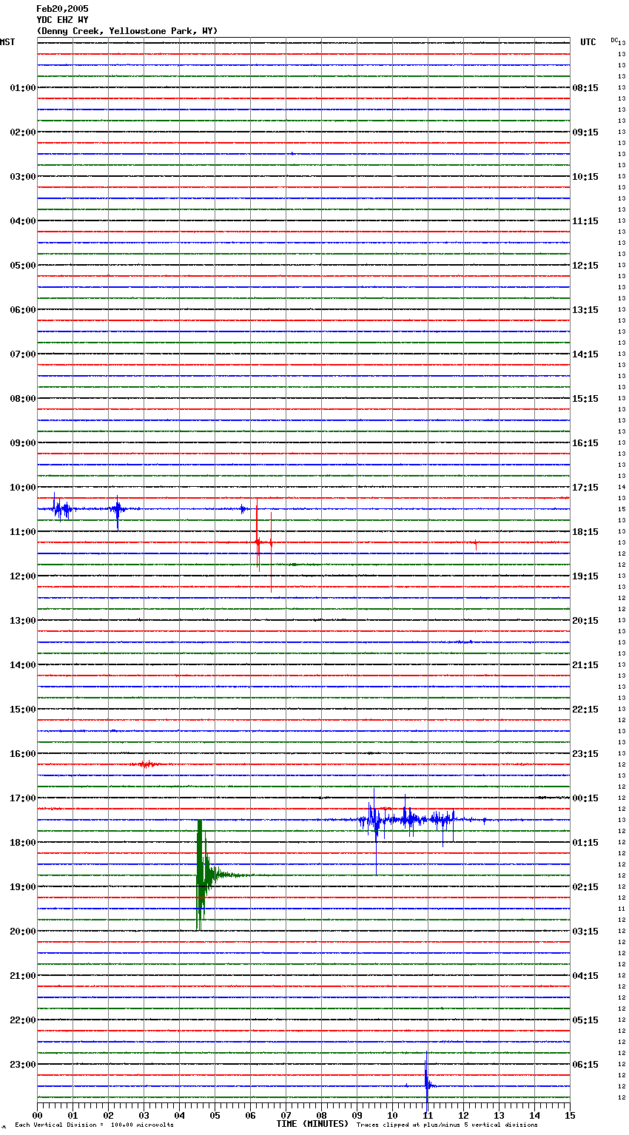Click the 01:15 UTC time label
This screenshot has height=1135, width=629.
tap(585, 843)
